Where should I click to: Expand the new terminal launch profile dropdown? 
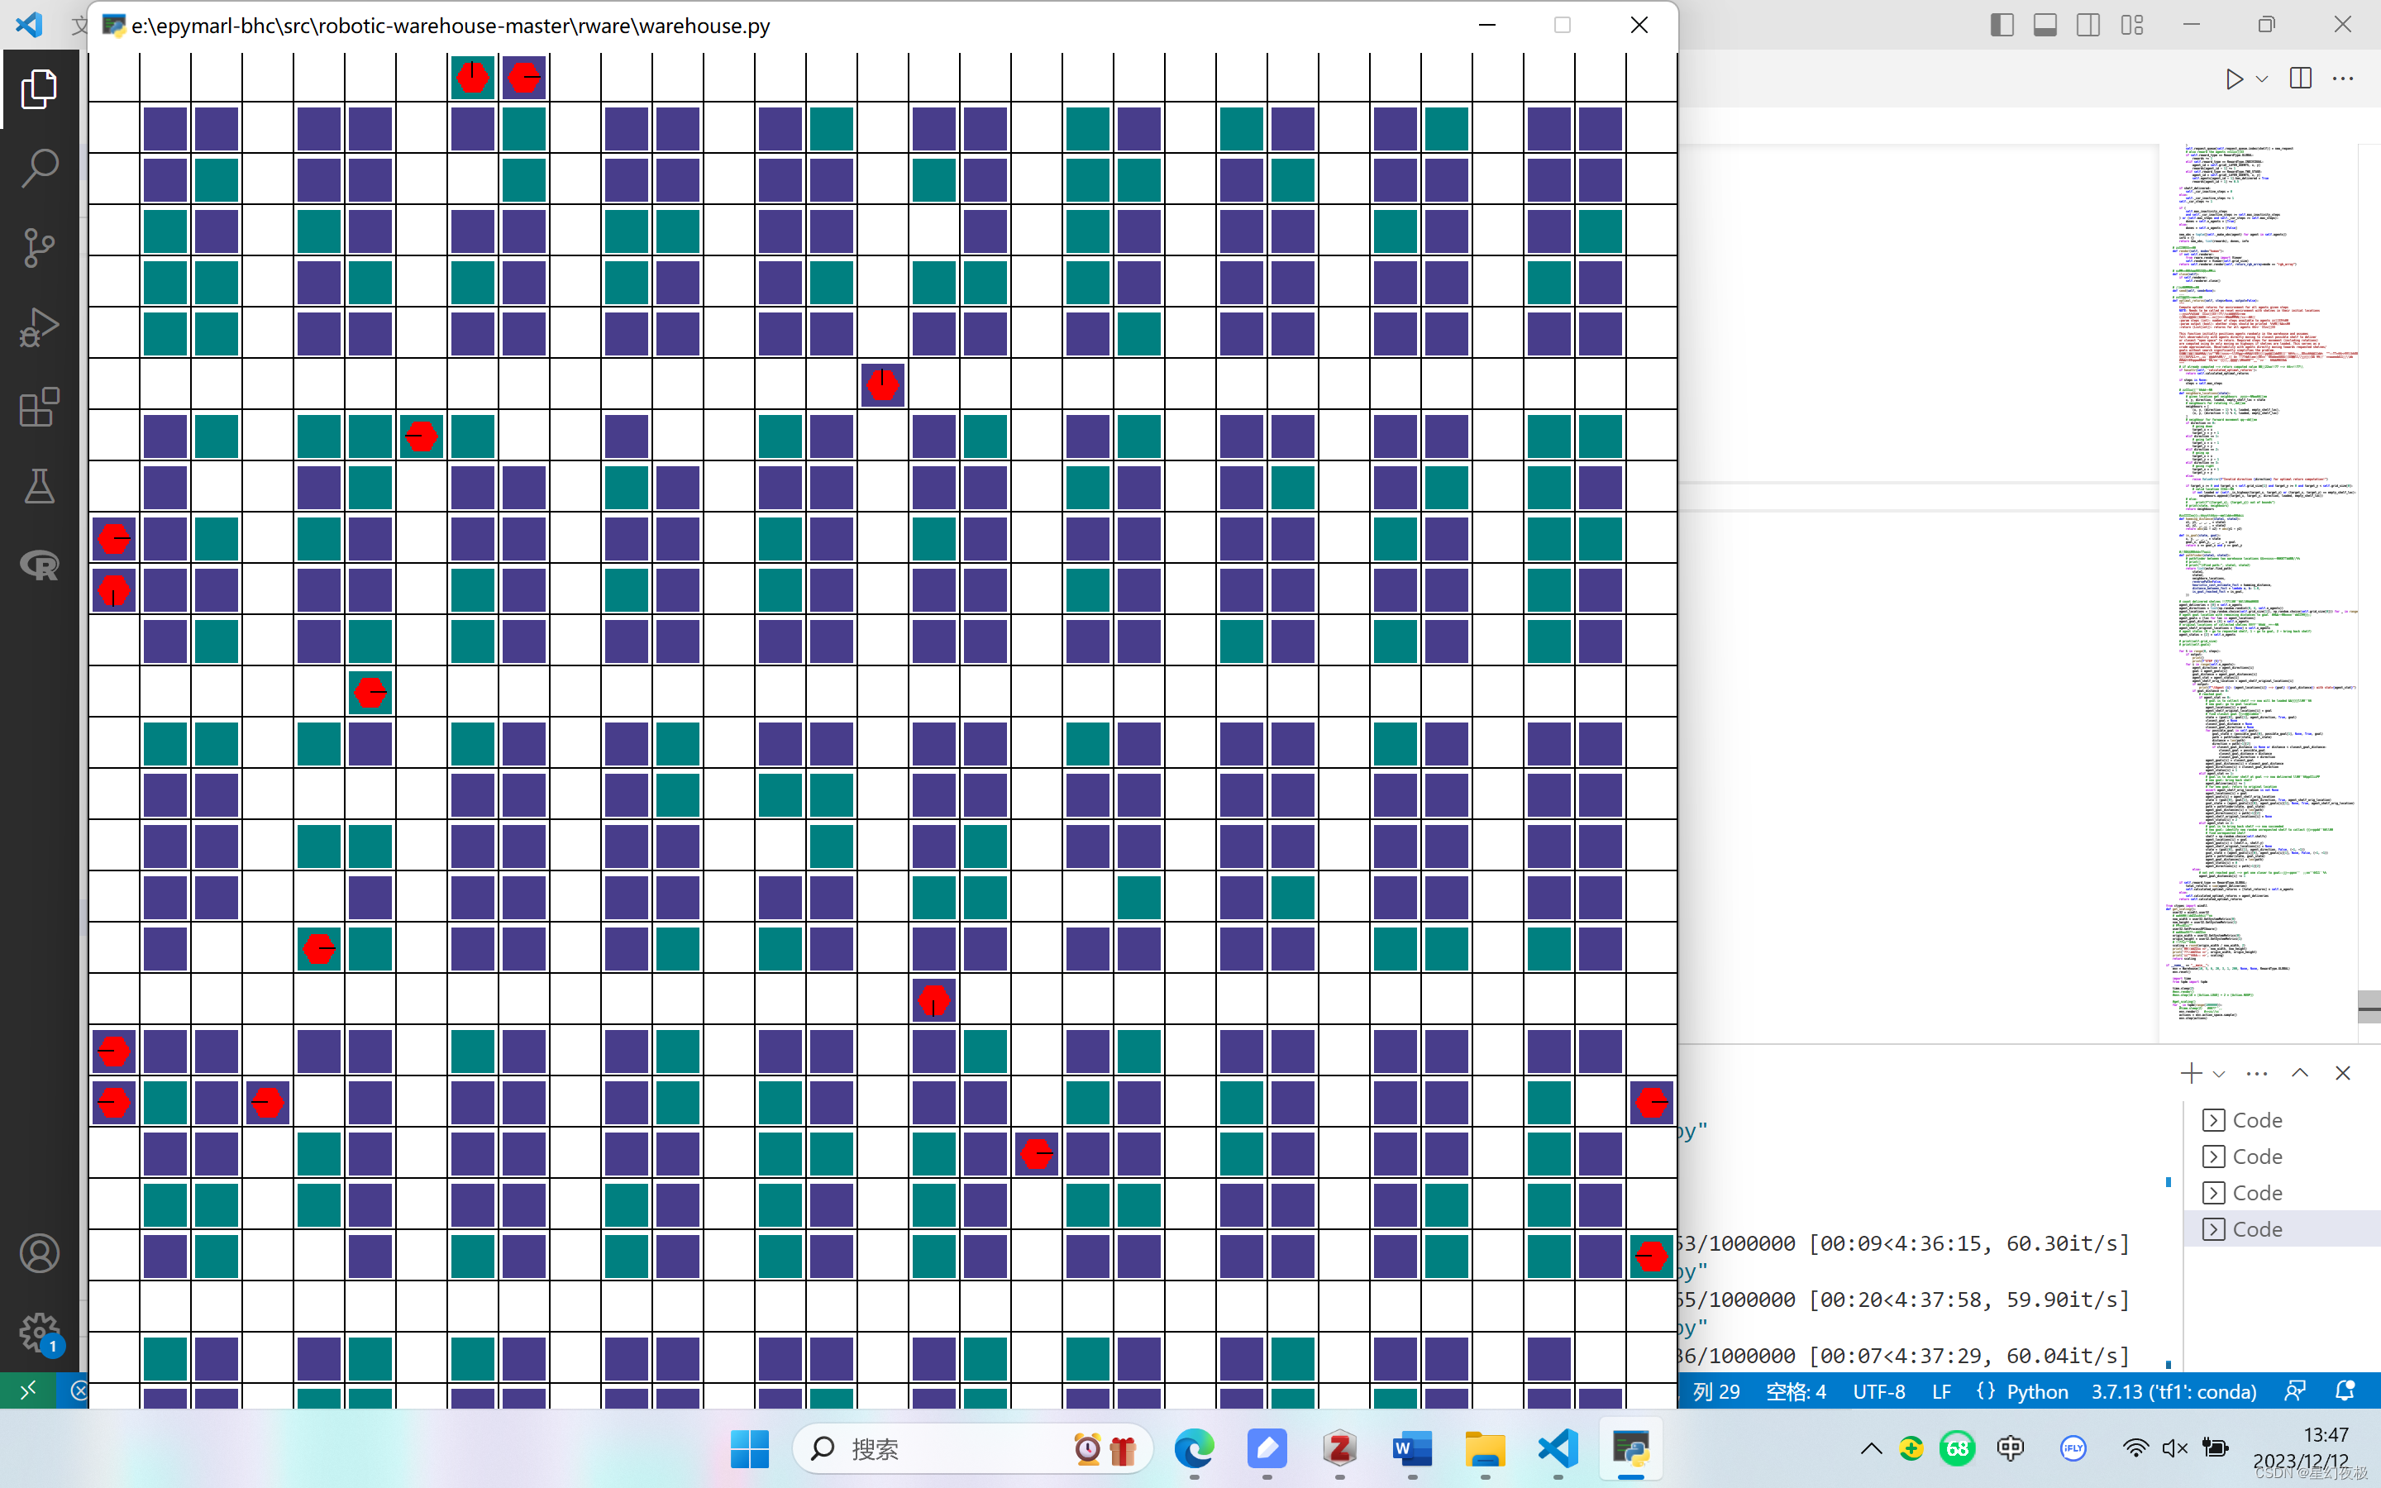[x=2219, y=1074]
